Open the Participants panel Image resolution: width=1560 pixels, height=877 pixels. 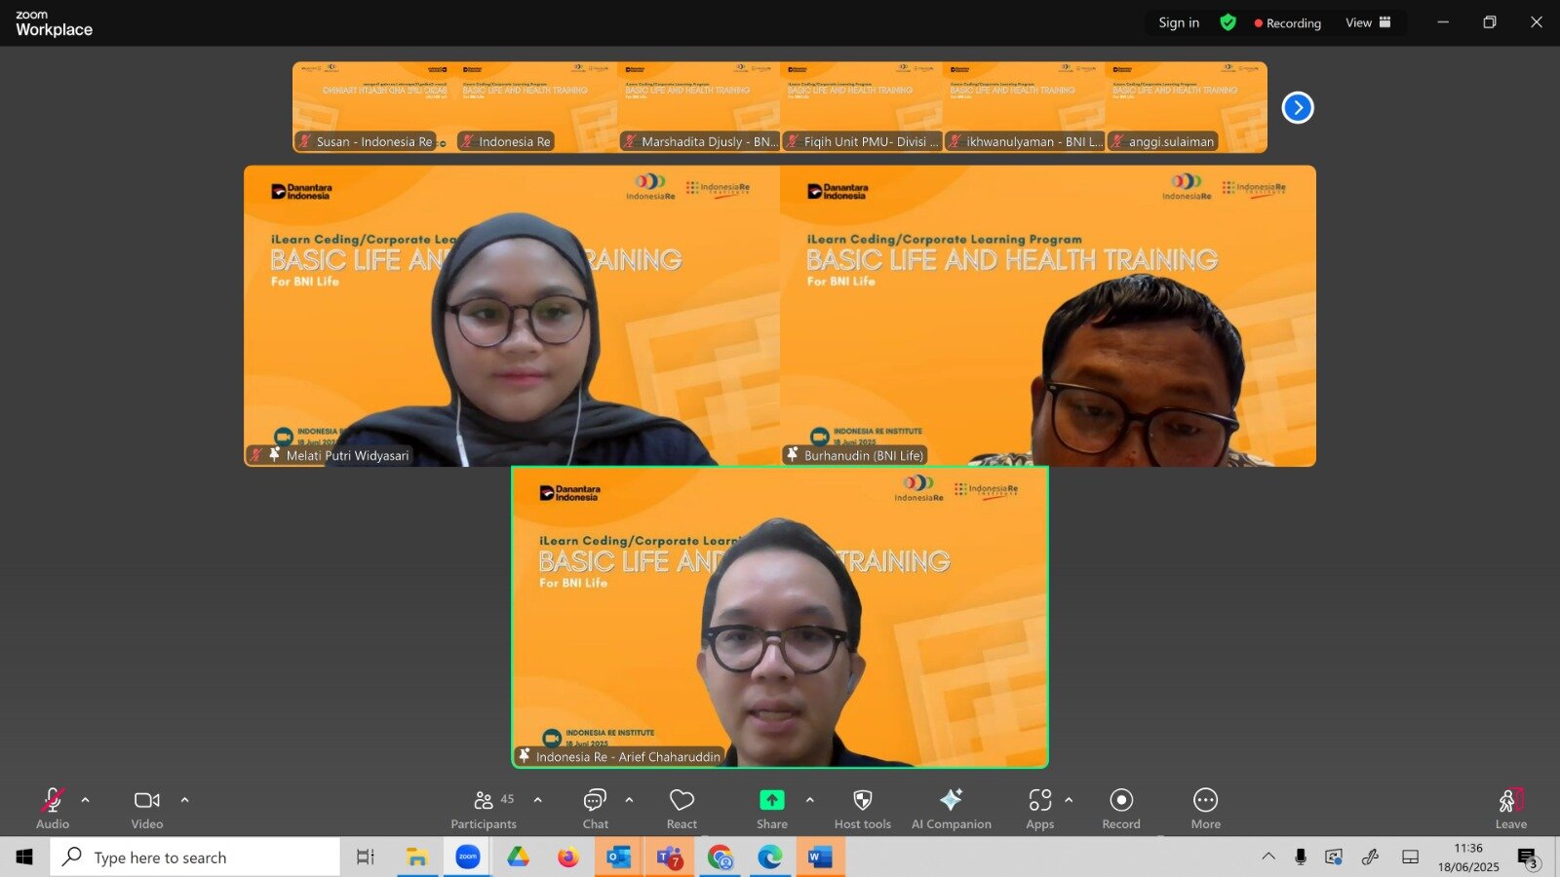485,809
